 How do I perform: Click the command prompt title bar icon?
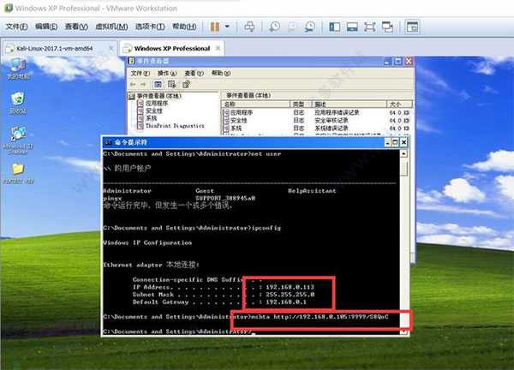coord(108,142)
